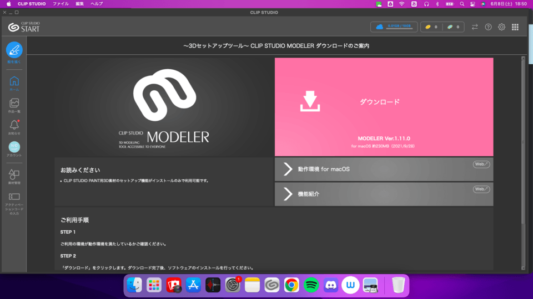Click the MODELER Ver.1.11.0 text
The height and width of the screenshot is (299, 533).
(x=384, y=138)
